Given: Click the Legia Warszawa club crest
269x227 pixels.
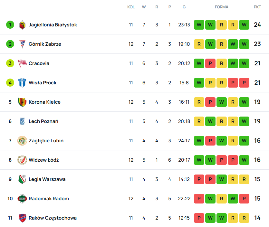Looking at the screenshot, I should 22,179.
